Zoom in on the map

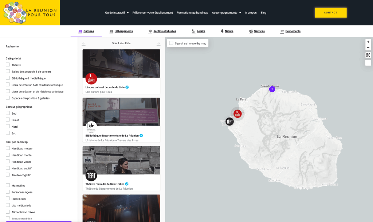coord(368,42)
